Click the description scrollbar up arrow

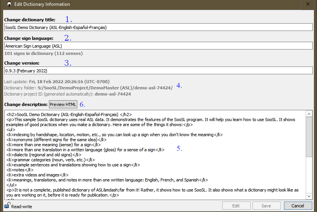pyautogui.click(x=309, y=114)
